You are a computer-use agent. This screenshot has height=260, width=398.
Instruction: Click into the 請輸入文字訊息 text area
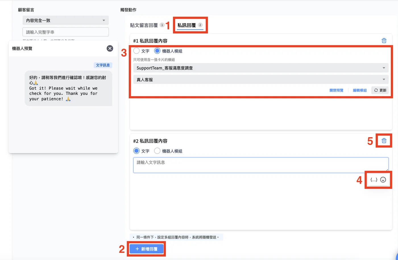point(261,165)
